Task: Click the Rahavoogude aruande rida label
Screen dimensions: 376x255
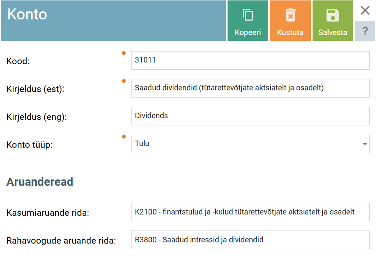Action: (61, 241)
